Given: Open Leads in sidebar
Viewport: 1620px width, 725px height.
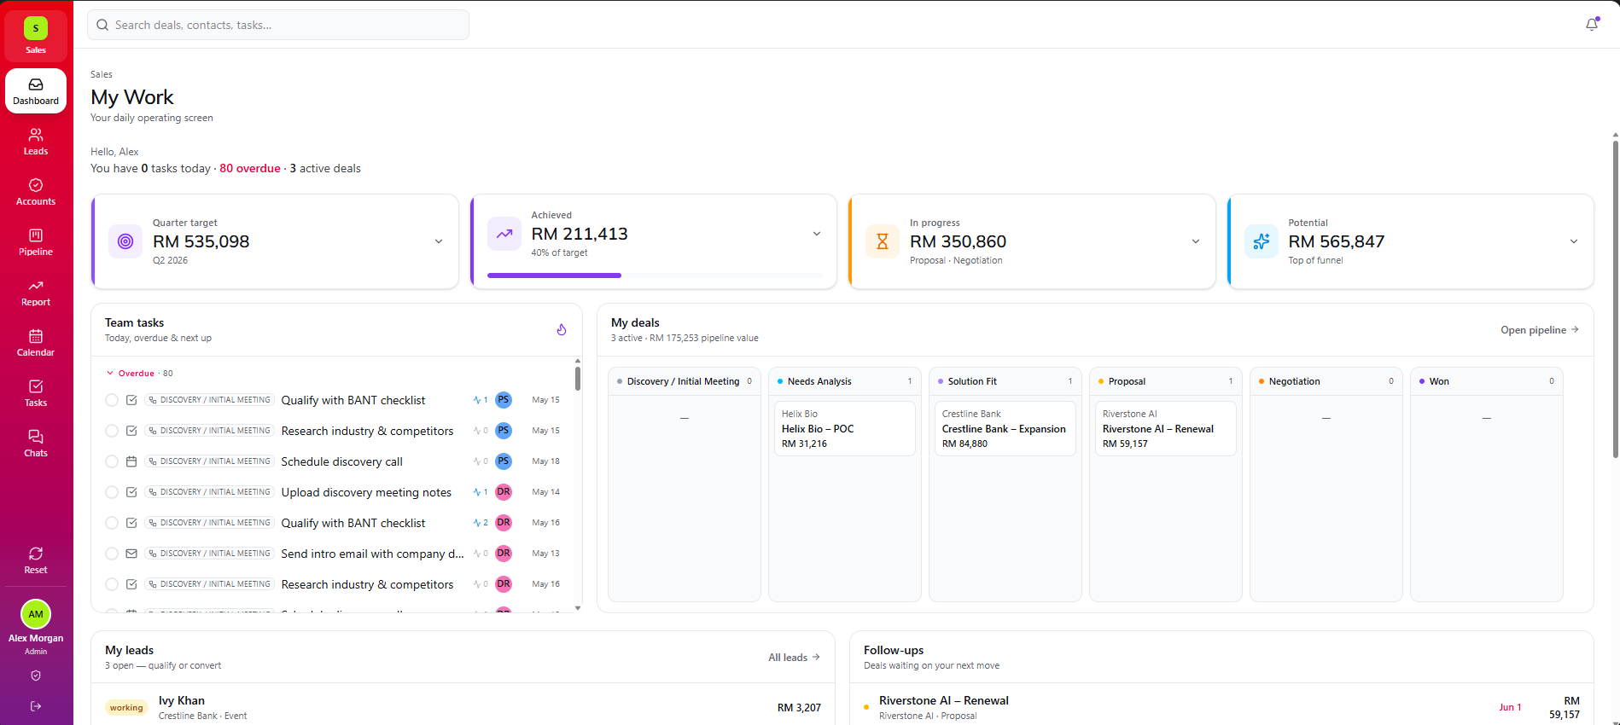Looking at the screenshot, I should (36, 142).
